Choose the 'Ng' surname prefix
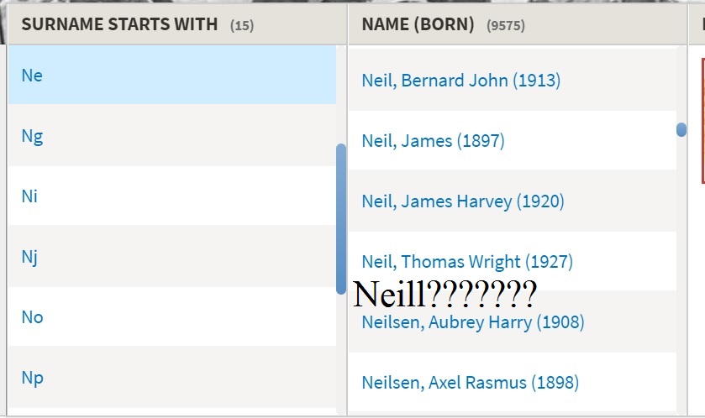Image resolution: width=705 pixels, height=418 pixels. tap(32, 136)
